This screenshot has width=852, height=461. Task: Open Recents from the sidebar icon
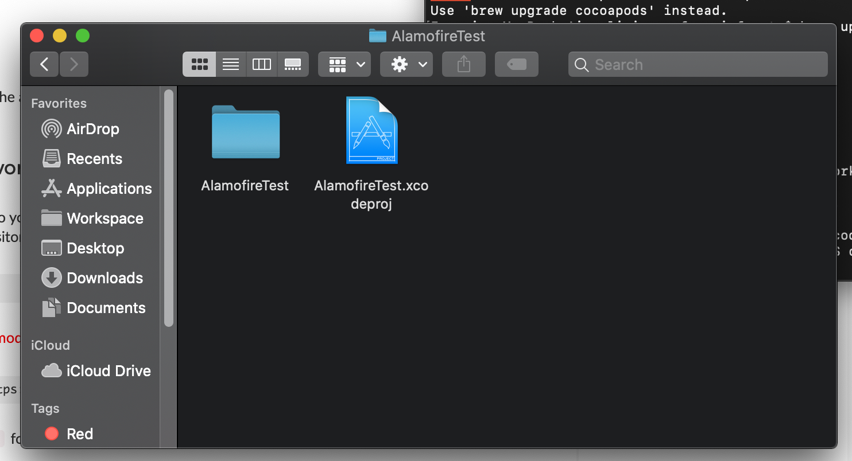pyautogui.click(x=52, y=158)
